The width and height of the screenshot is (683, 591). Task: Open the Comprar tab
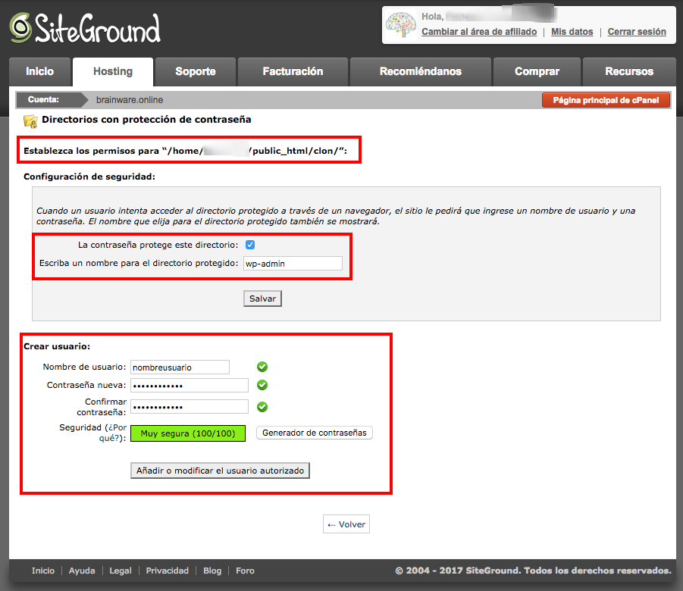pos(537,71)
